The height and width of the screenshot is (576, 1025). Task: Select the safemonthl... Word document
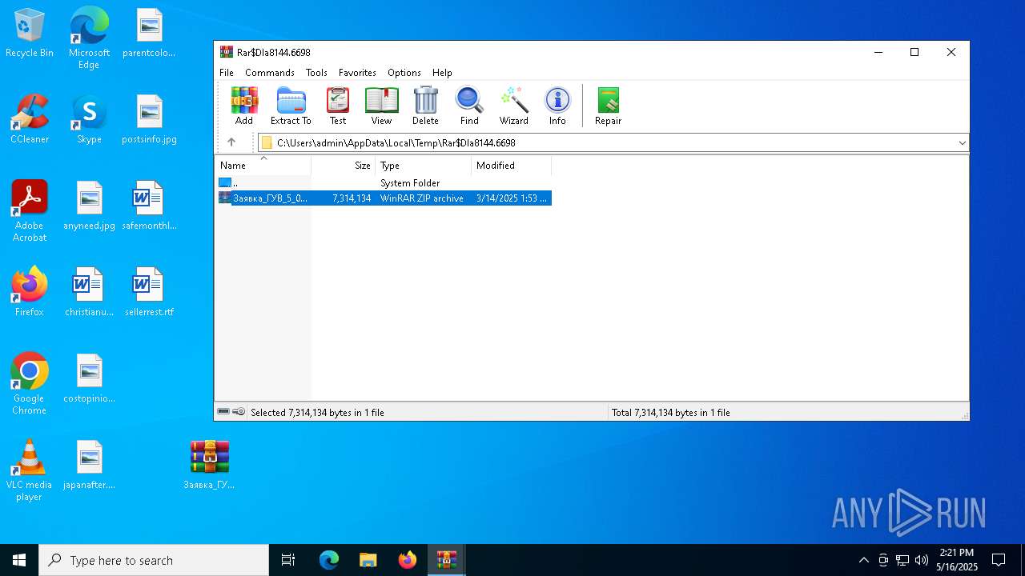click(x=149, y=206)
